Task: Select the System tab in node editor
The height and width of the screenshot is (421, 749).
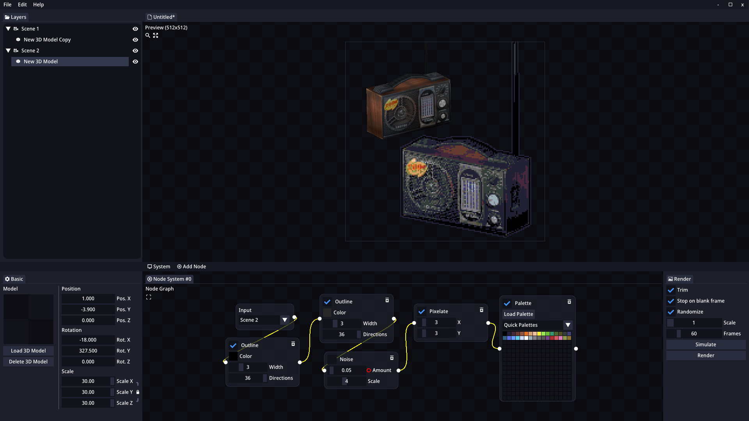Action: [159, 266]
